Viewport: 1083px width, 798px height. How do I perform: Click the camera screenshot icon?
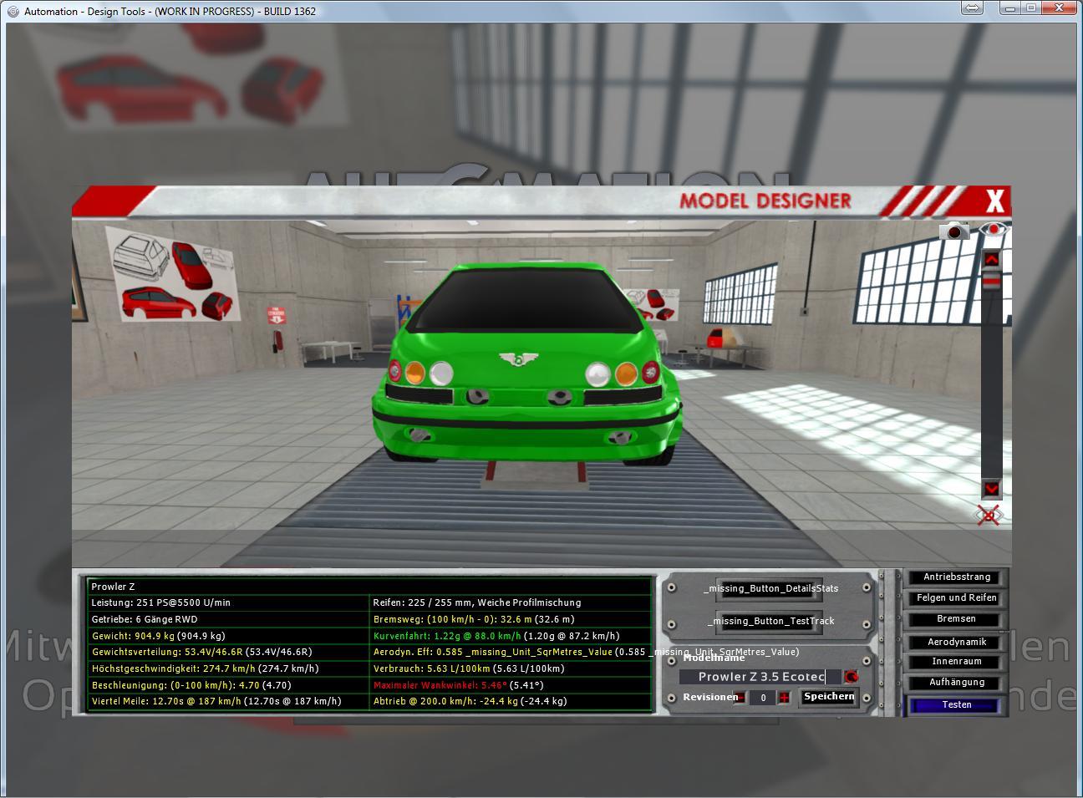pos(953,231)
